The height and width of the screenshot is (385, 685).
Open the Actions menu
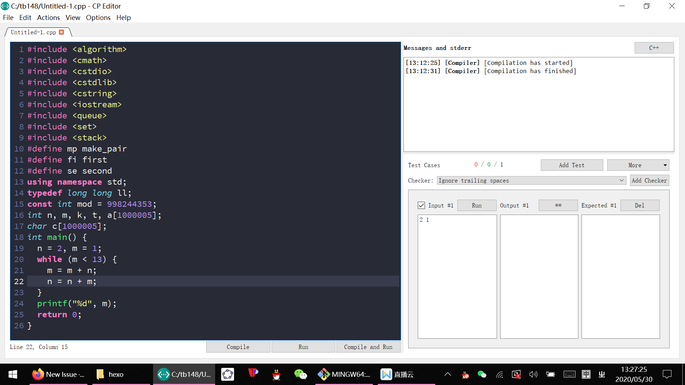click(x=49, y=17)
